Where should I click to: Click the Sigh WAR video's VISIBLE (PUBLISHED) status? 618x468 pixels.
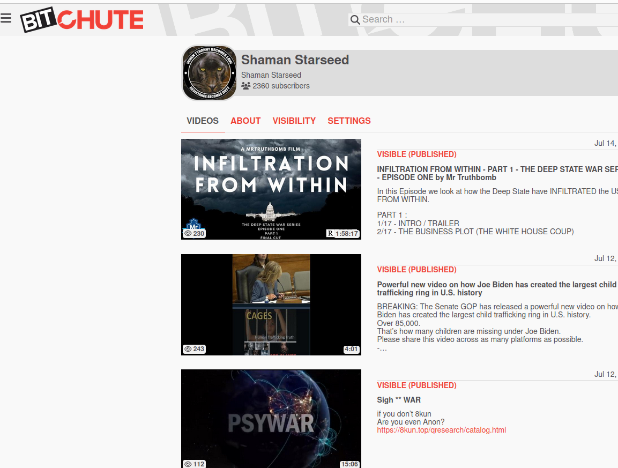(x=416, y=385)
